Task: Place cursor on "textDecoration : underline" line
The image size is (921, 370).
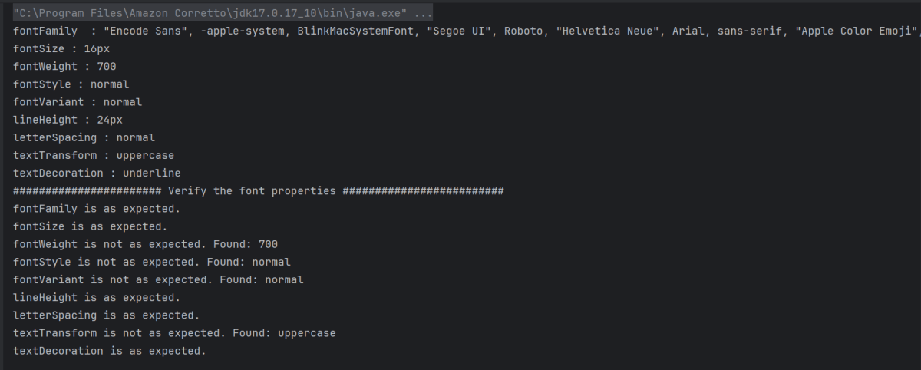Action: coord(97,173)
